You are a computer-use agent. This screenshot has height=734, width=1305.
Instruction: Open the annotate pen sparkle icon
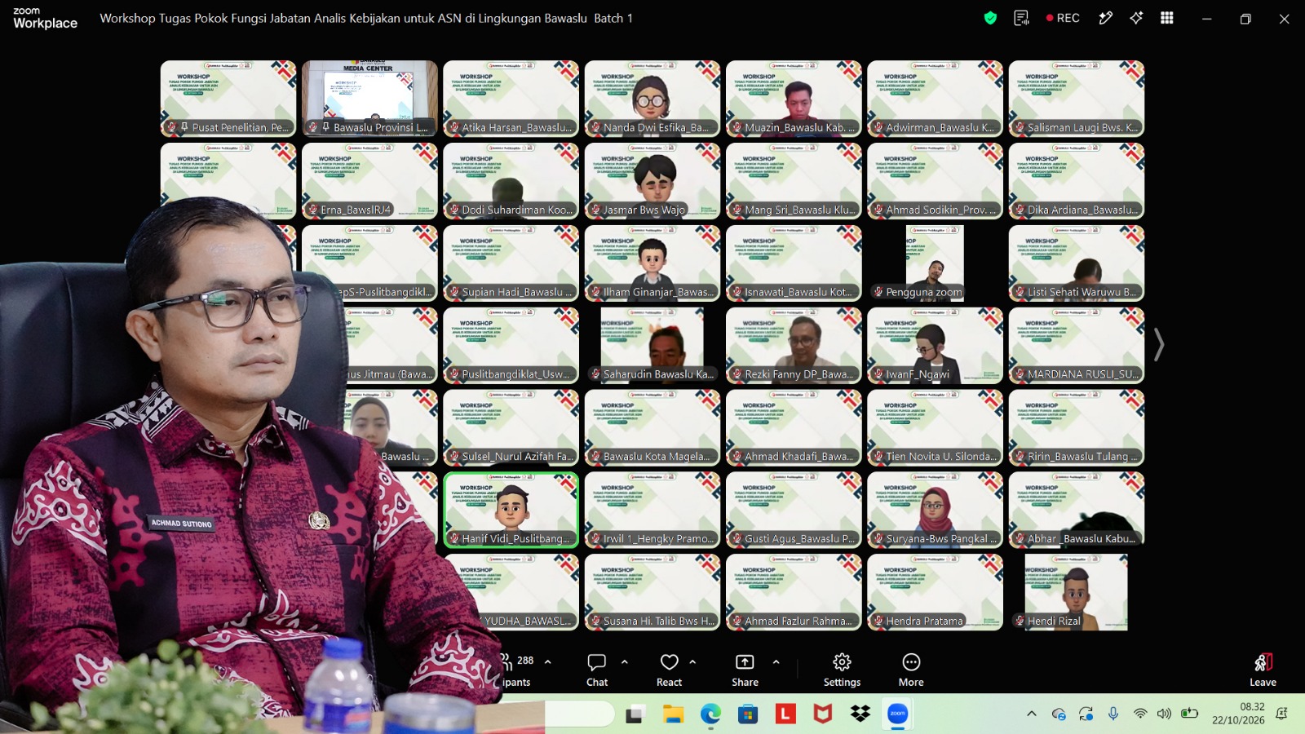[x=1105, y=18]
